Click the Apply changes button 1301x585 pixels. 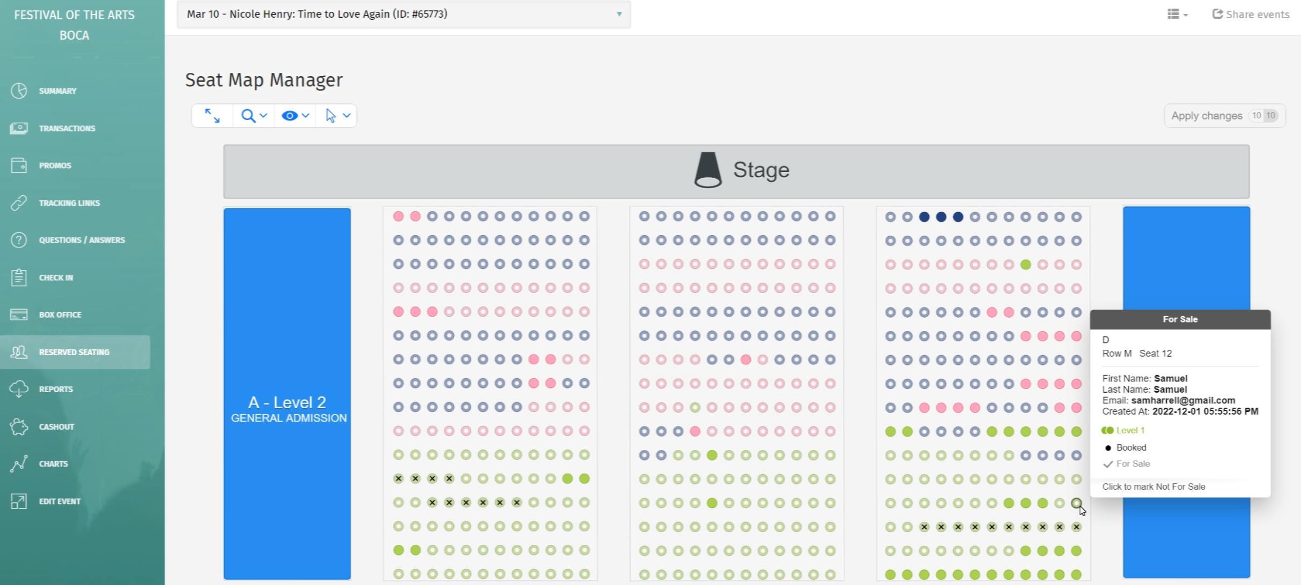coord(1224,116)
